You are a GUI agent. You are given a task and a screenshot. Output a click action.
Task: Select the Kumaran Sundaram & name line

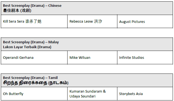88,91
